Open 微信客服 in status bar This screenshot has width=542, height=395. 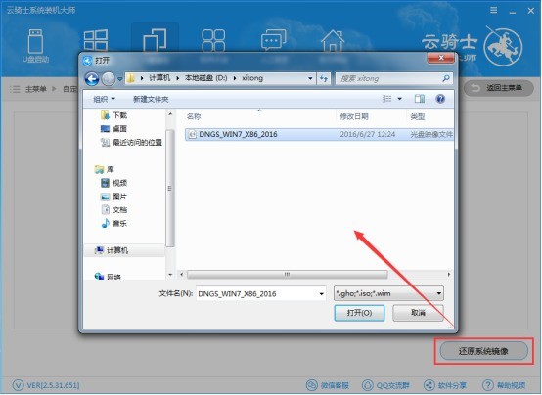[x=328, y=385]
